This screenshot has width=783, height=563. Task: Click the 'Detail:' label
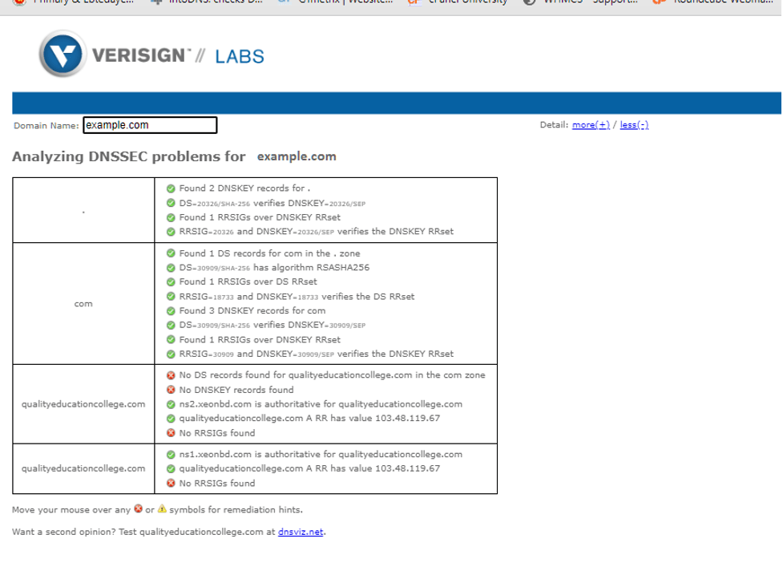click(x=554, y=125)
